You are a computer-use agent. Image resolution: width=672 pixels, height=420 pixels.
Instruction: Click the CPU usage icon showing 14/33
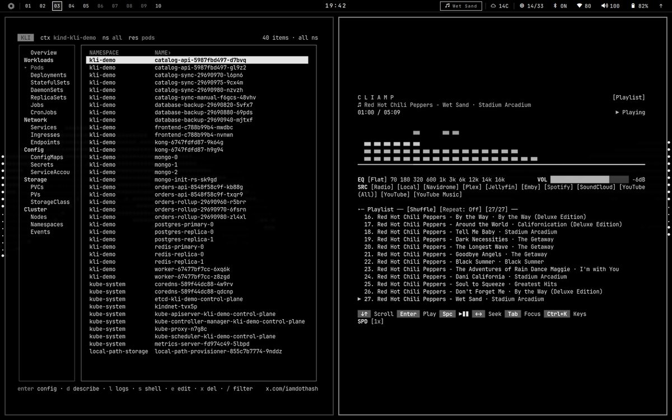522,6
